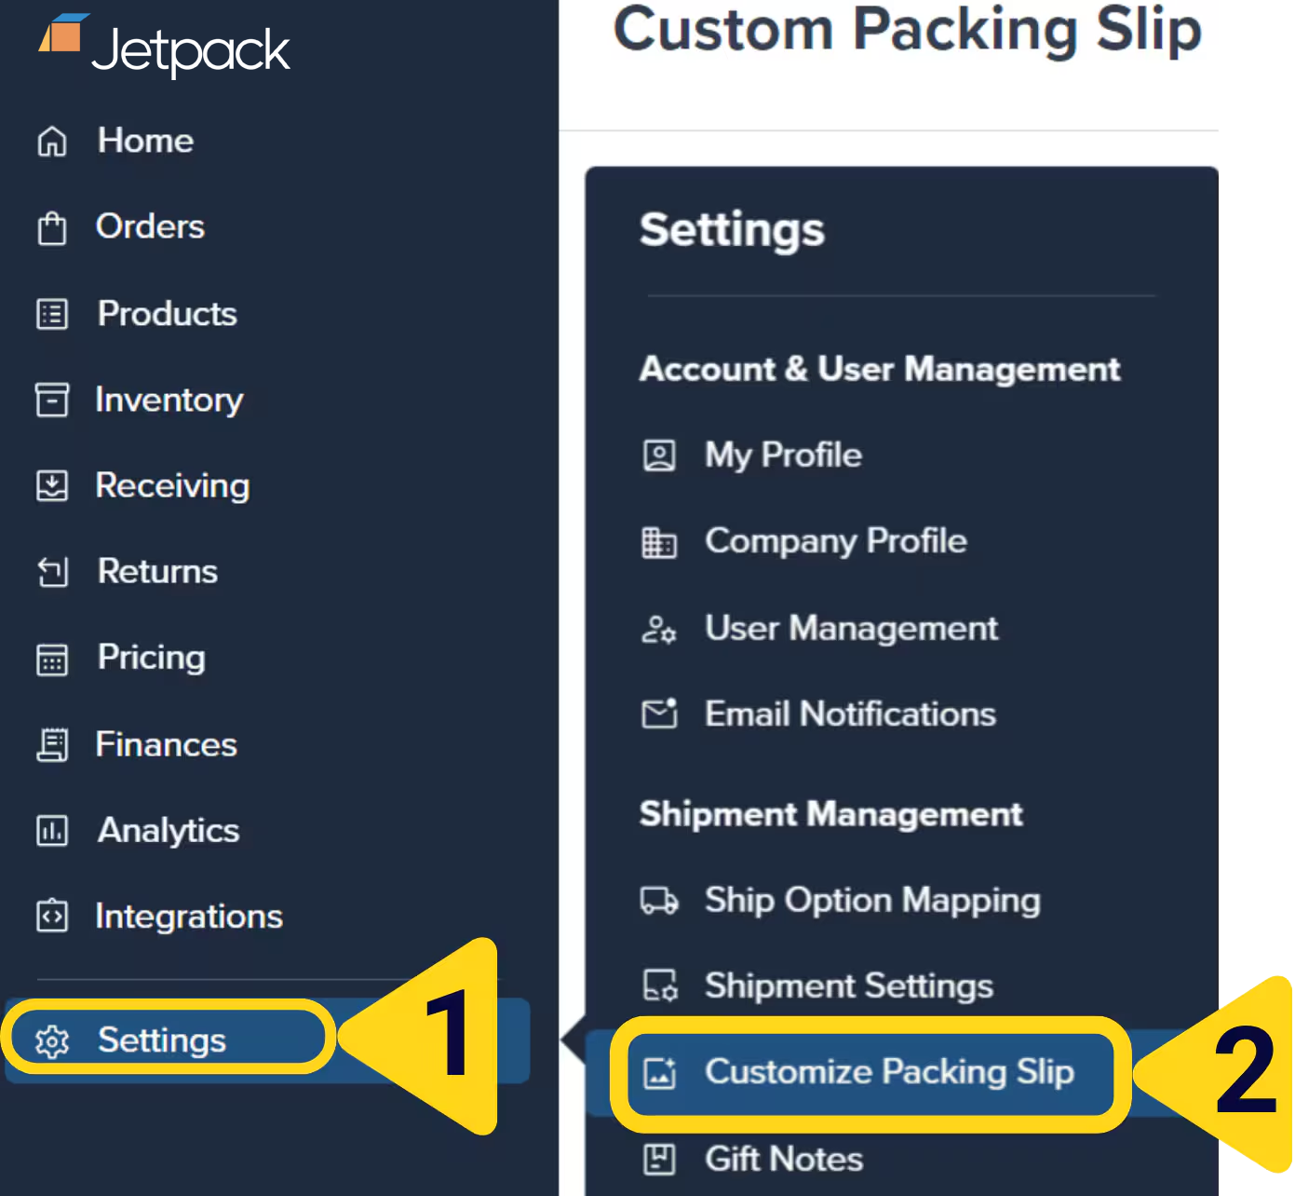Select Customize Packing Slip
Screen dimensions: 1295x1196
tap(890, 1072)
